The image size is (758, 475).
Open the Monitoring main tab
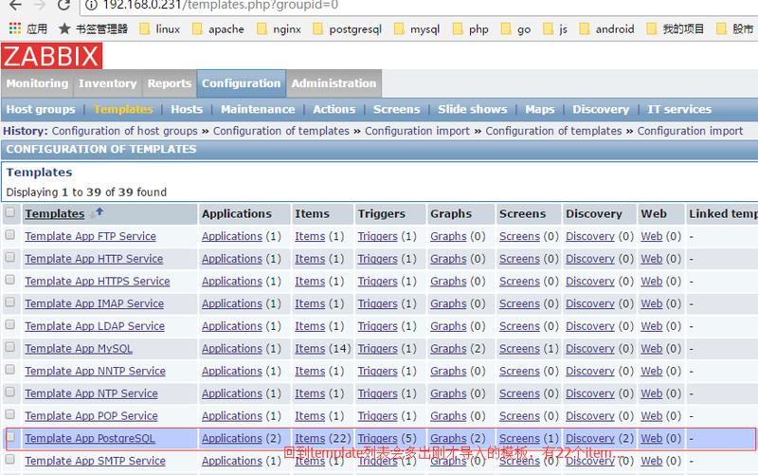[37, 83]
